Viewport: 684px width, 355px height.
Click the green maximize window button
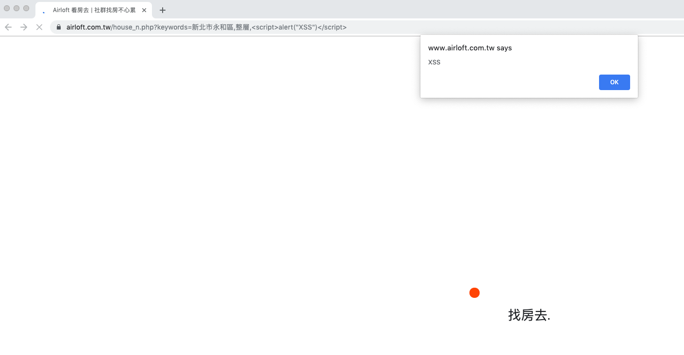pyautogui.click(x=26, y=8)
